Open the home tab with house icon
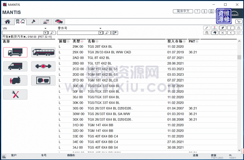The width and height of the screenshot is (244, 160). [x=7, y=22]
